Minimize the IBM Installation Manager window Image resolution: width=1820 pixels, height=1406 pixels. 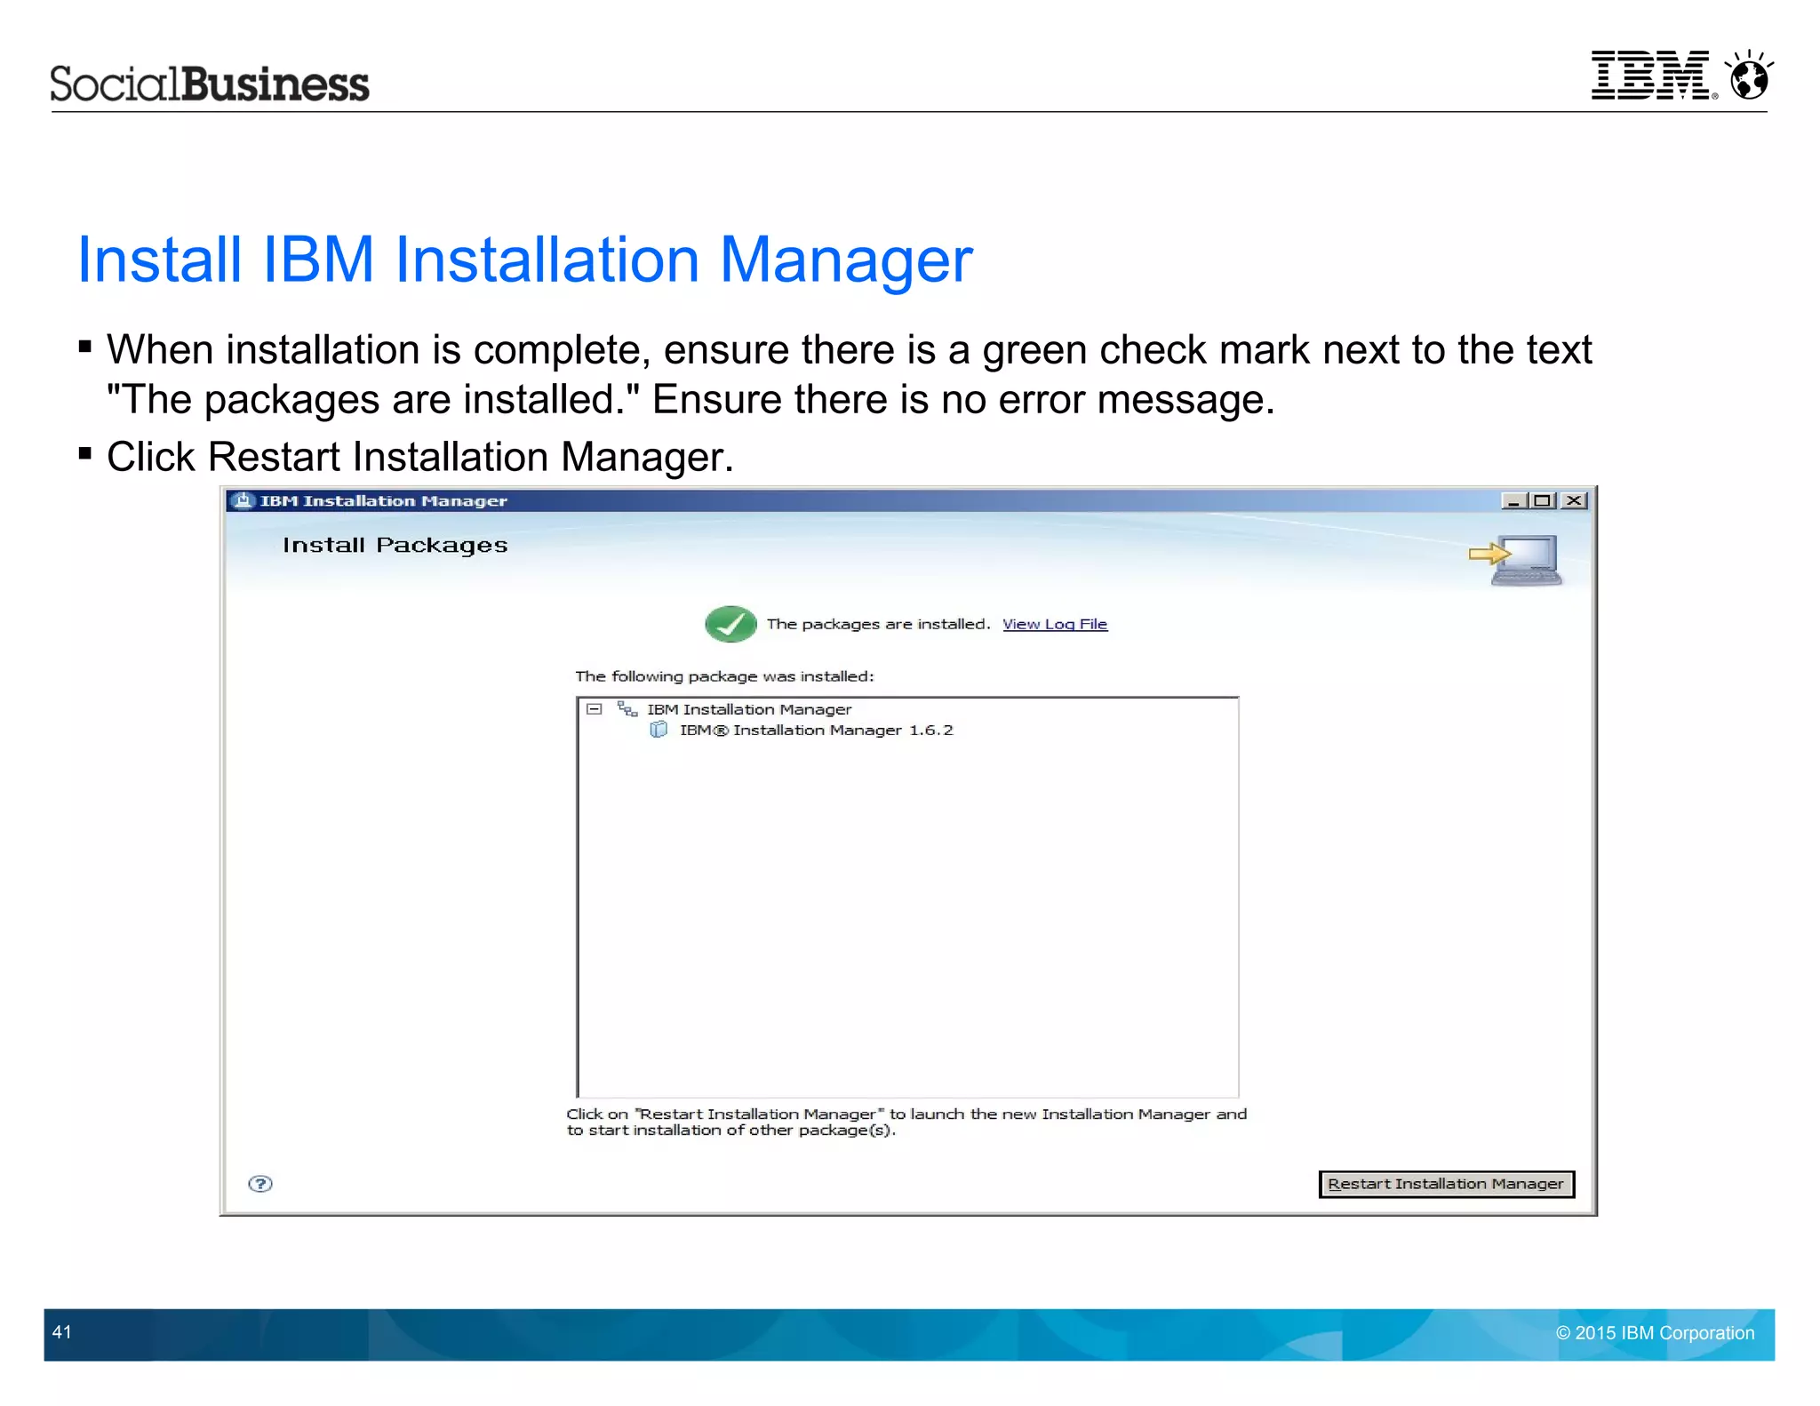(1513, 500)
